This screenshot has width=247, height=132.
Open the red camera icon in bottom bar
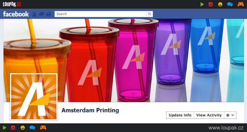(13, 128)
